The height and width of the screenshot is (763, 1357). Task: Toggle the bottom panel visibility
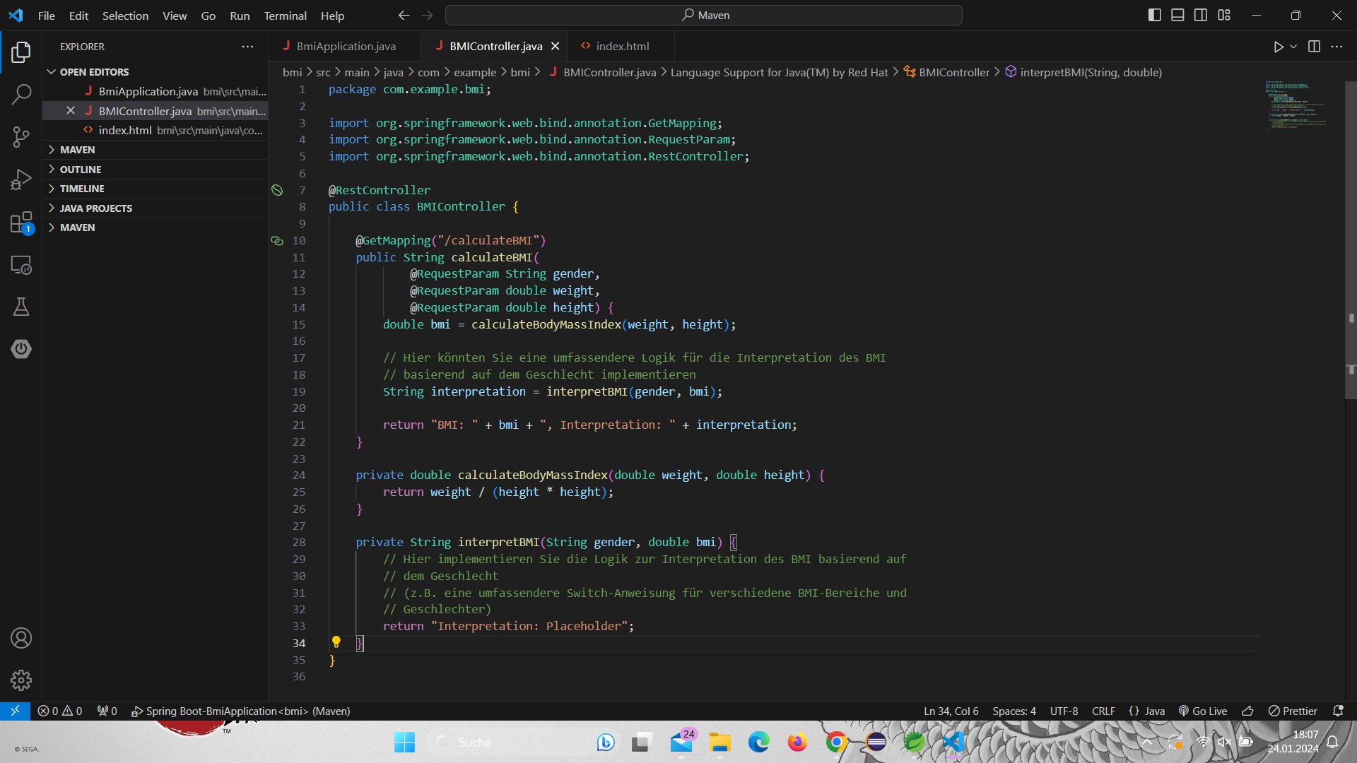[1177, 14]
